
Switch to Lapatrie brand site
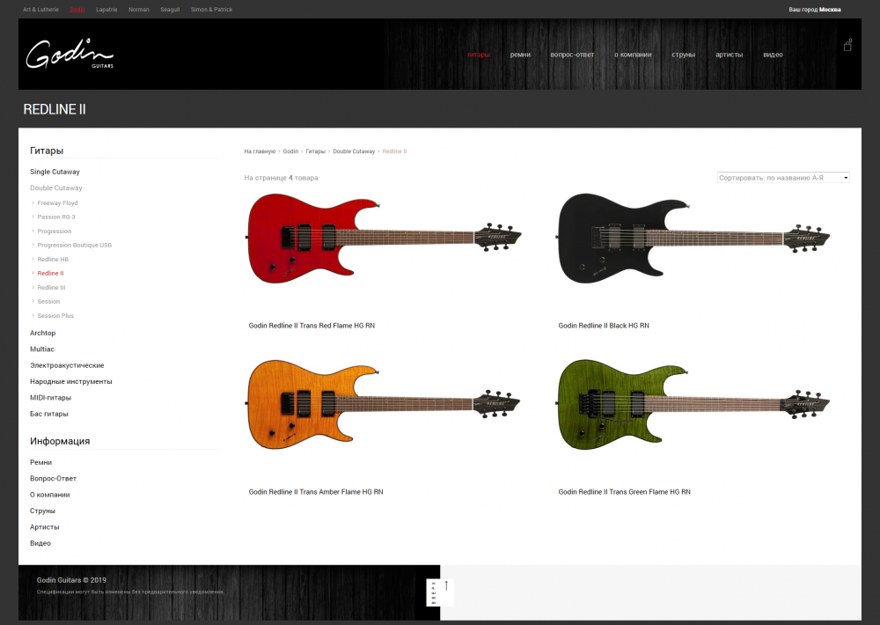coord(106,10)
